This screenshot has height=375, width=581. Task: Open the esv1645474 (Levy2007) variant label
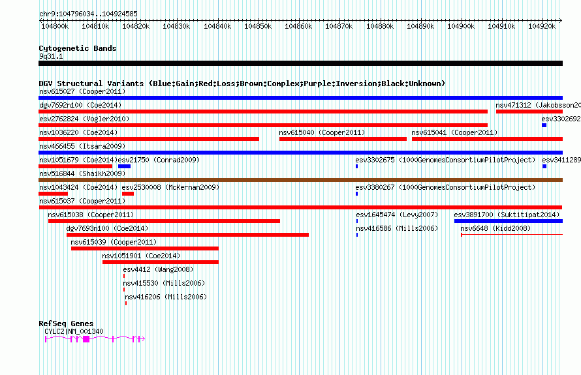pyautogui.click(x=397, y=215)
